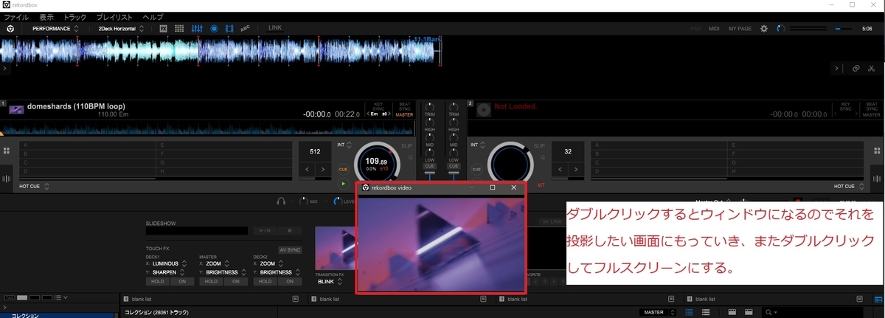Click the SLIDESHOW play/pause button

(x=263, y=231)
